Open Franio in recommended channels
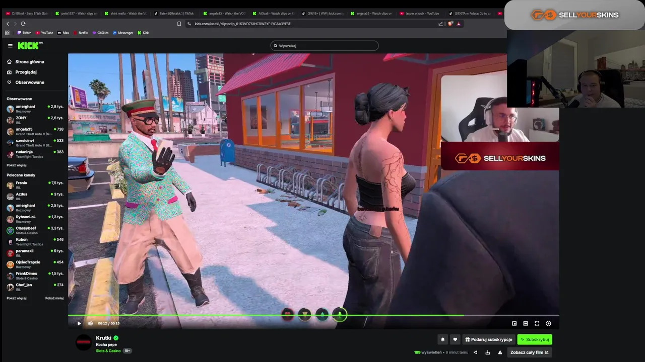 pos(35,185)
